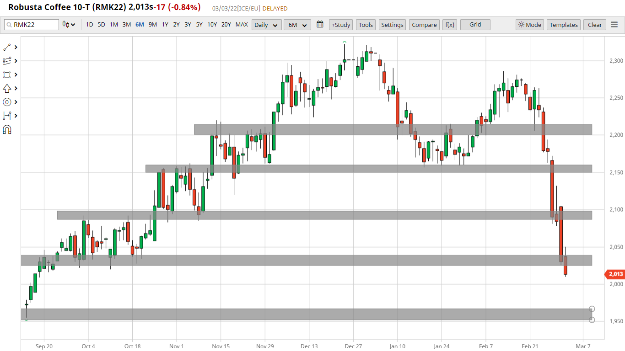Open the Daily frequency dropdown

(x=266, y=25)
